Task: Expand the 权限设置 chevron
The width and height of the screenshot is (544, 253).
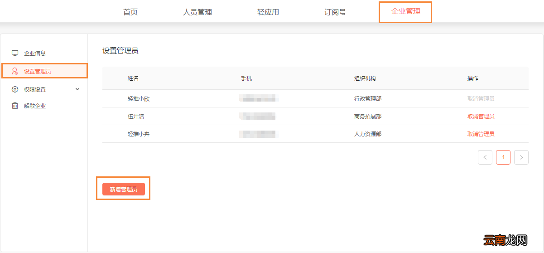Action: pyautogui.click(x=77, y=89)
